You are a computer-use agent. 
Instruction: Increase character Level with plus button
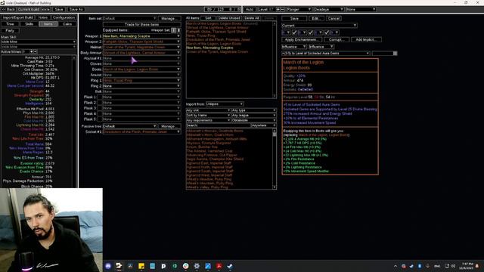[278, 9]
